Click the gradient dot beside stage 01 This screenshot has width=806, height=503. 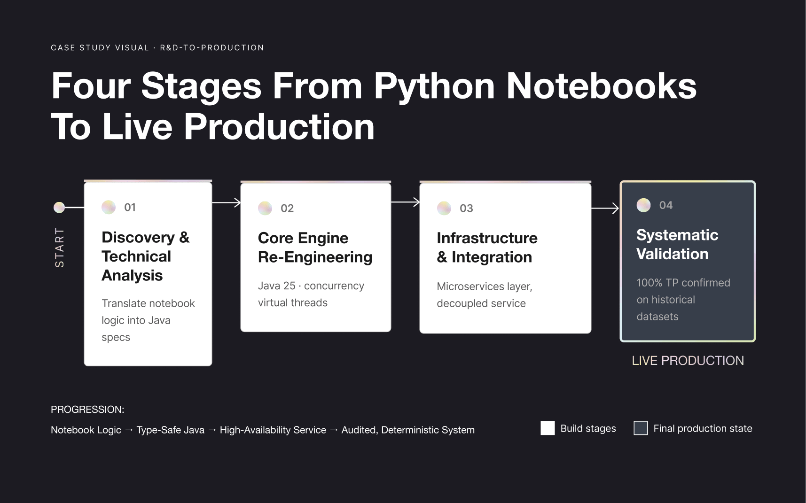click(109, 207)
